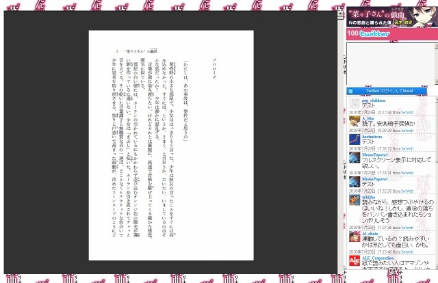Click pop_children's avatar thumbnail
Image resolution: width=438 pixels, height=283 pixels.
tap(355, 103)
